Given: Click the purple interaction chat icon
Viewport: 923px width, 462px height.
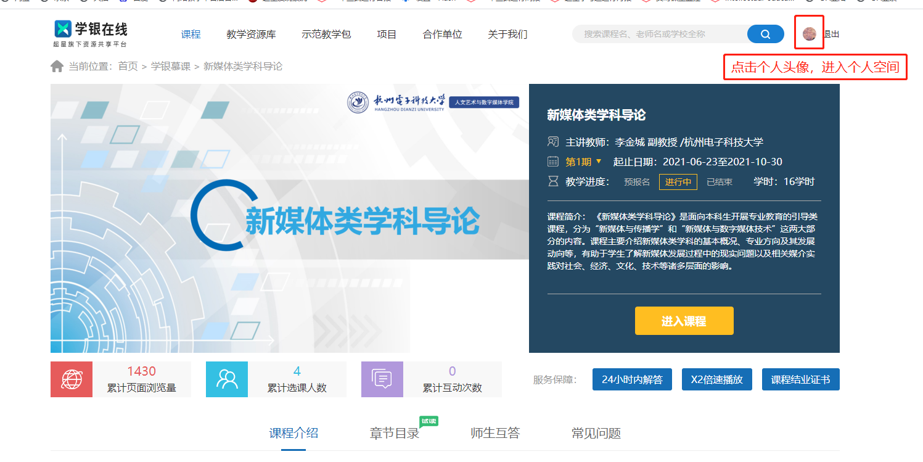Looking at the screenshot, I should click(382, 379).
